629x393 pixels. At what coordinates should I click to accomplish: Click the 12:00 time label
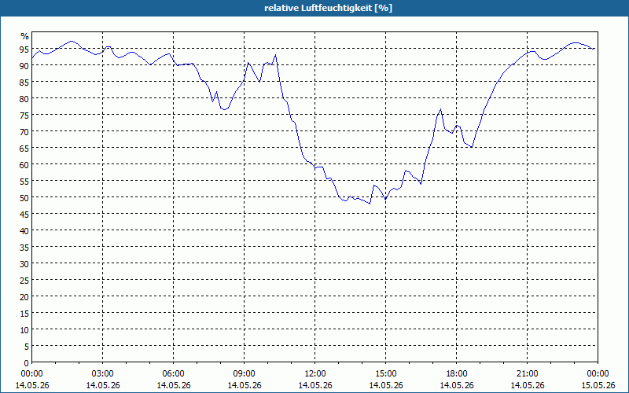click(x=315, y=374)
